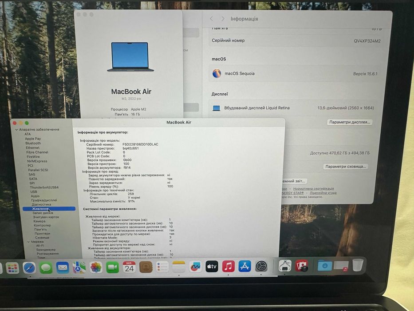Collapse the Апаратне забезпечення section
Viewport: 414px width, 311px height.
[16, 130]
